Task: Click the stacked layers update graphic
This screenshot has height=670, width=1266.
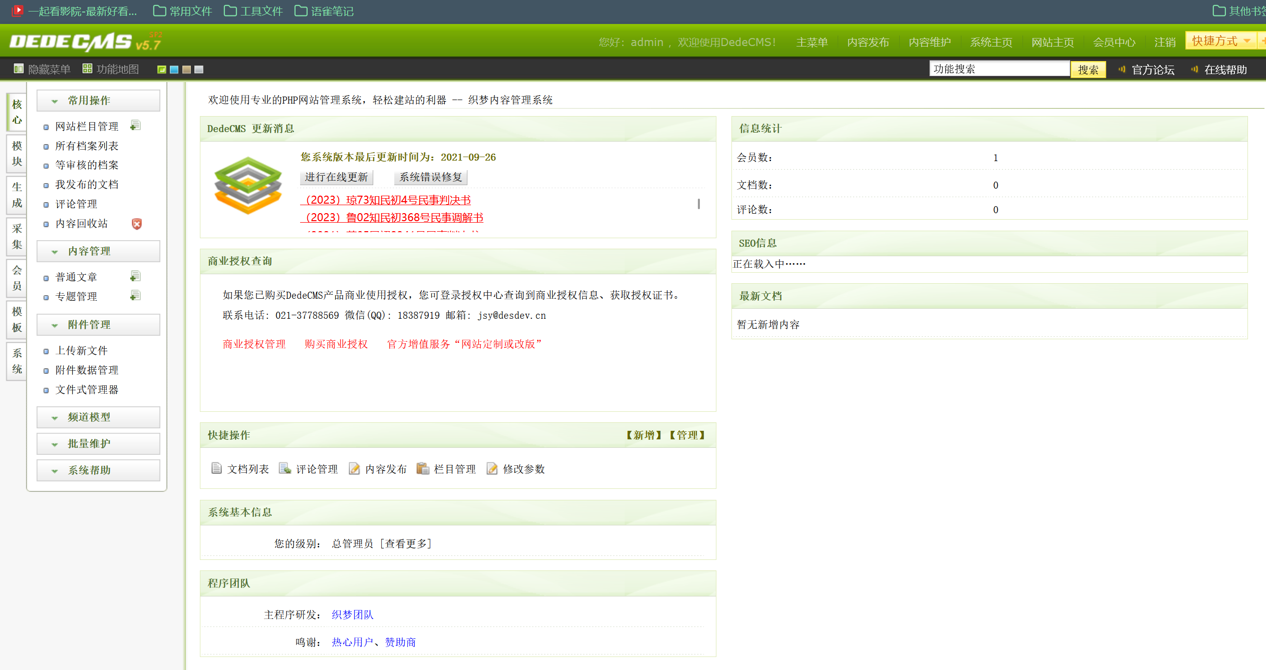Action: [x=248, y=185]
